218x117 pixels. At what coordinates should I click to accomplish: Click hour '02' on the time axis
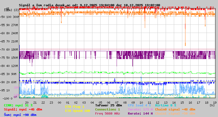76,103
